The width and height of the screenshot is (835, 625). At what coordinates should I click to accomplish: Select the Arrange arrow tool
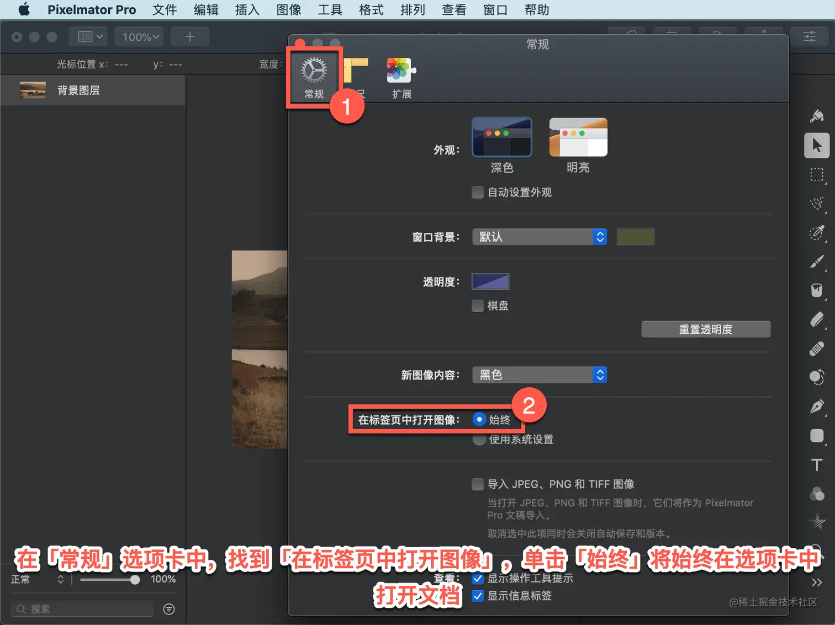817,146
